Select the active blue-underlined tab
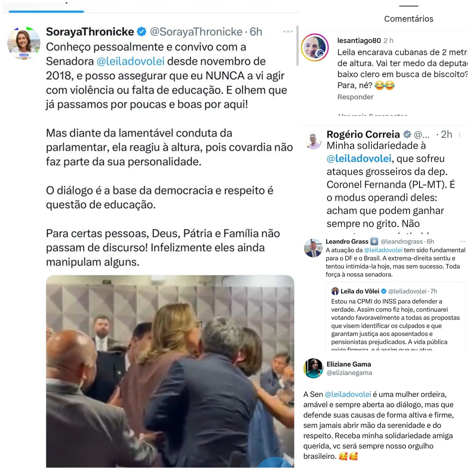 [46, 11]
